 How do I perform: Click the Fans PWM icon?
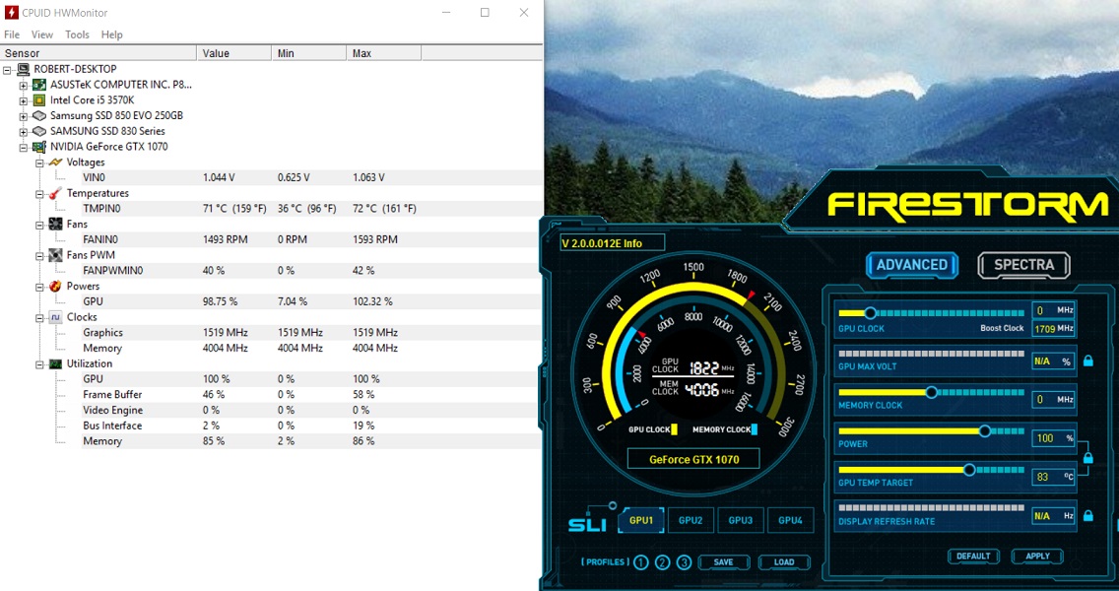(x=56, y=255)
